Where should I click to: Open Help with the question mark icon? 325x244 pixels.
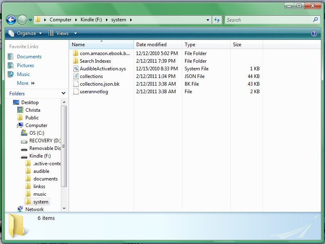point(314,33)
